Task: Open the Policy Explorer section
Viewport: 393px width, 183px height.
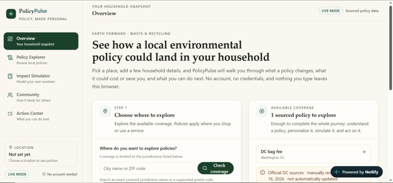Action: (x=41, y=60)
